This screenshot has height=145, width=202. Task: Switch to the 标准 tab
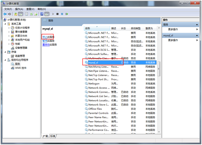(53, 136)
